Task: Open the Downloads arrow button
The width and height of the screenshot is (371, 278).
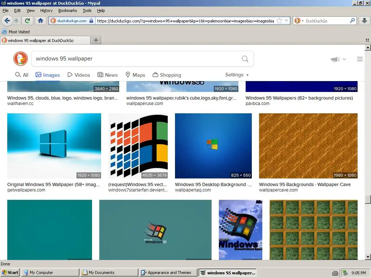Action: click(x=364, y=21)
